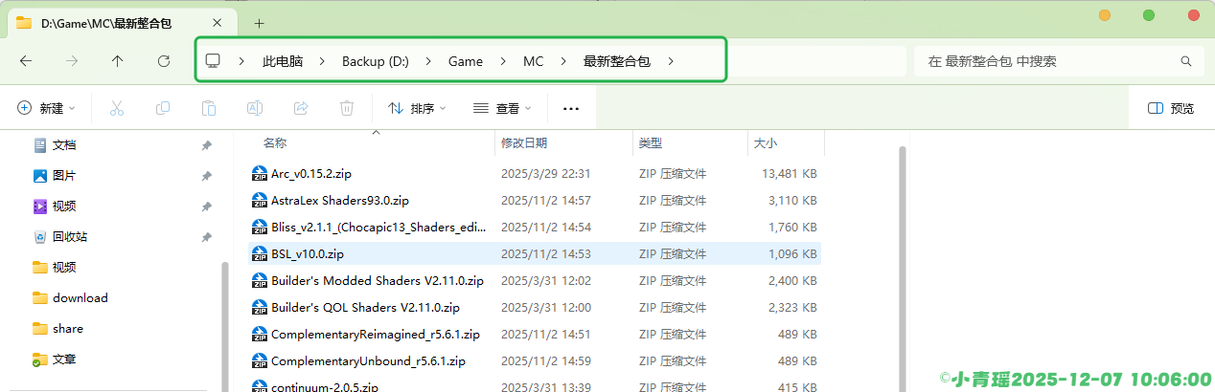Open the 查看 view dropdown
The height and width of the screenshot is (392, 1215).
point(502,108)
